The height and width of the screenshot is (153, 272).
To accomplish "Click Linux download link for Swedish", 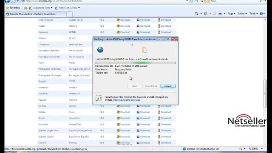I will point(164,143).
